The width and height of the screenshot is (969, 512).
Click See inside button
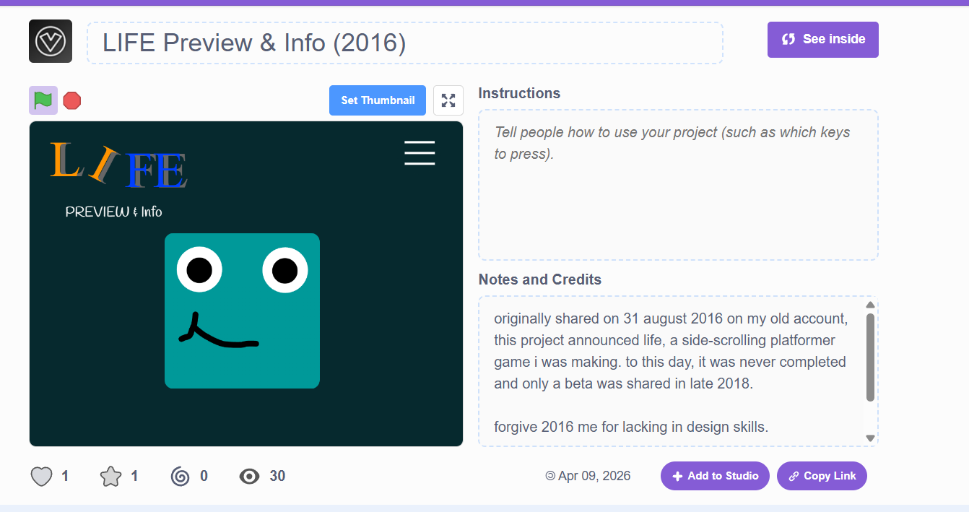pyautogui.click(x=822, y=40)
